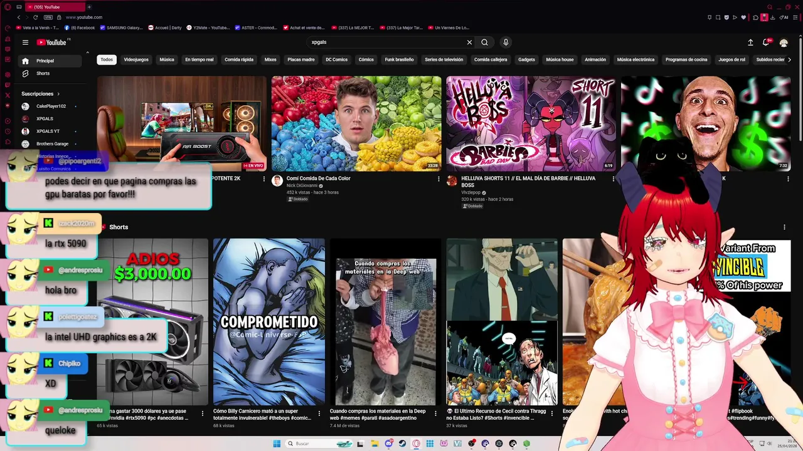Open the Opera menu logo
This screenshot has height=451, width=803.
point(8,7)
